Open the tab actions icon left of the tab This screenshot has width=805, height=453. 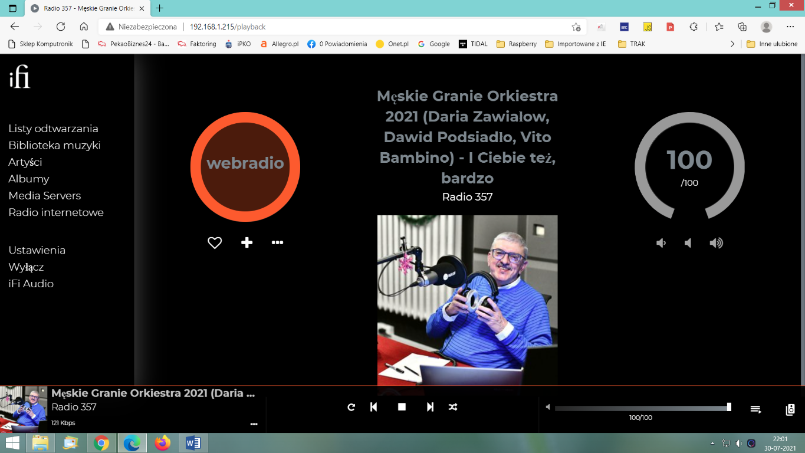12,8
